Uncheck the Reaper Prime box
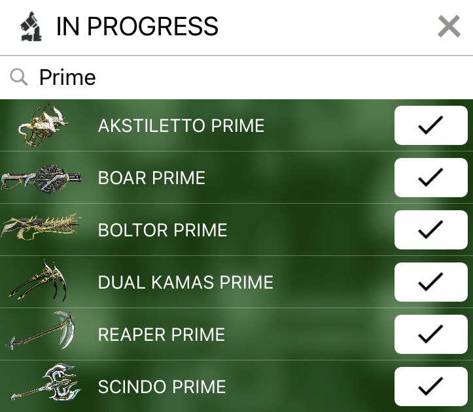The height and width of the screenshot is (412, 473). pos(430,334)
